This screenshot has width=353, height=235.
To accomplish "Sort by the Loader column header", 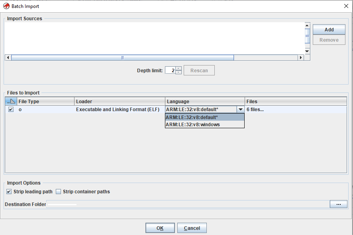I will pyautogui.click(x=120, y=101).
